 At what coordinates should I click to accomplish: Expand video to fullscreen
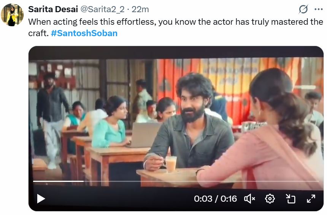(x=311, y=198)
